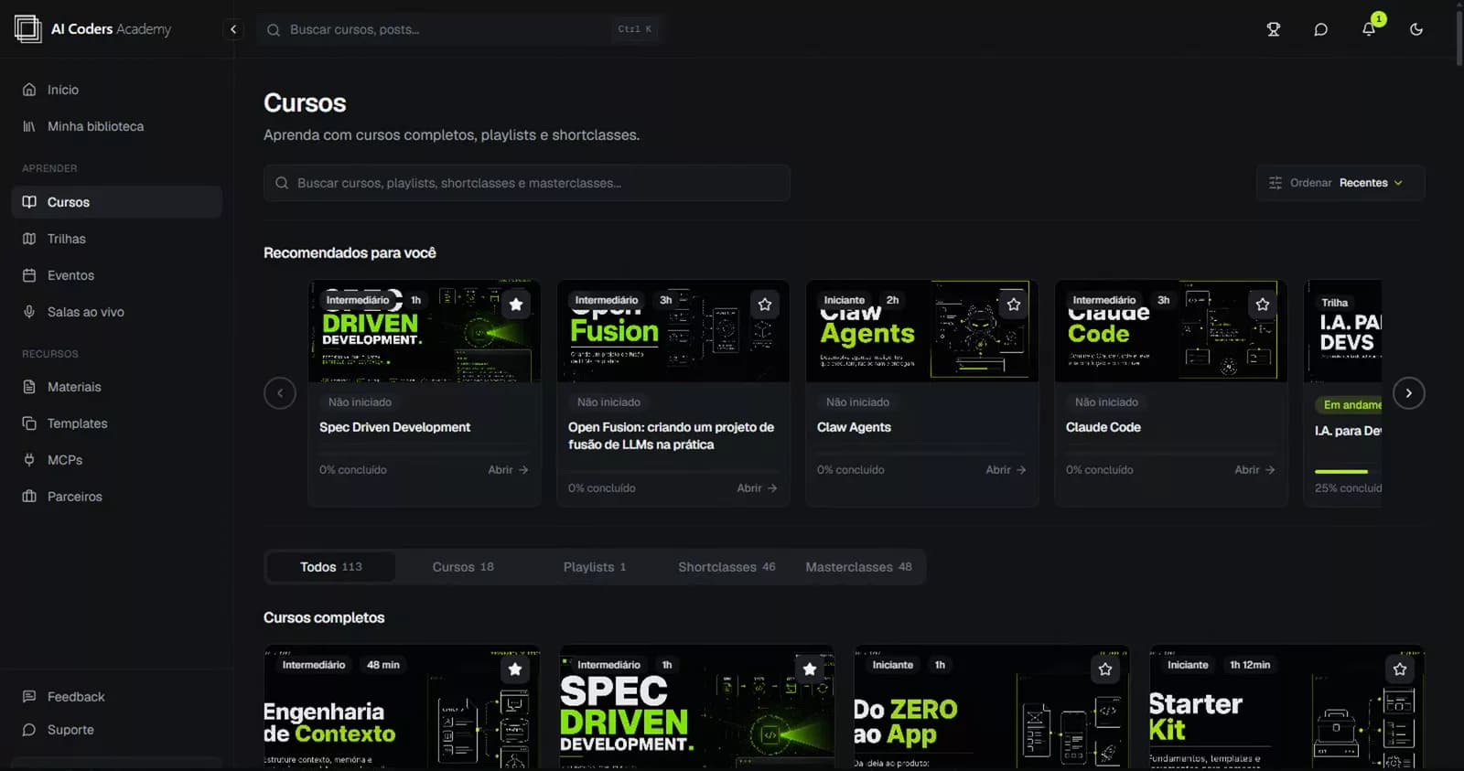Click Abrir on the Claw Agents card
Viewport: 1464px width, 771px height.
pos(1006,470)
